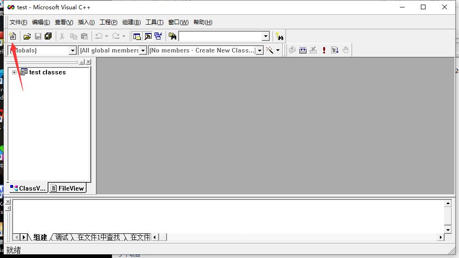Open the Find combo box dropdown arrow
The height and width of the screenshot is (258, 459).
(x=266, y=37)
